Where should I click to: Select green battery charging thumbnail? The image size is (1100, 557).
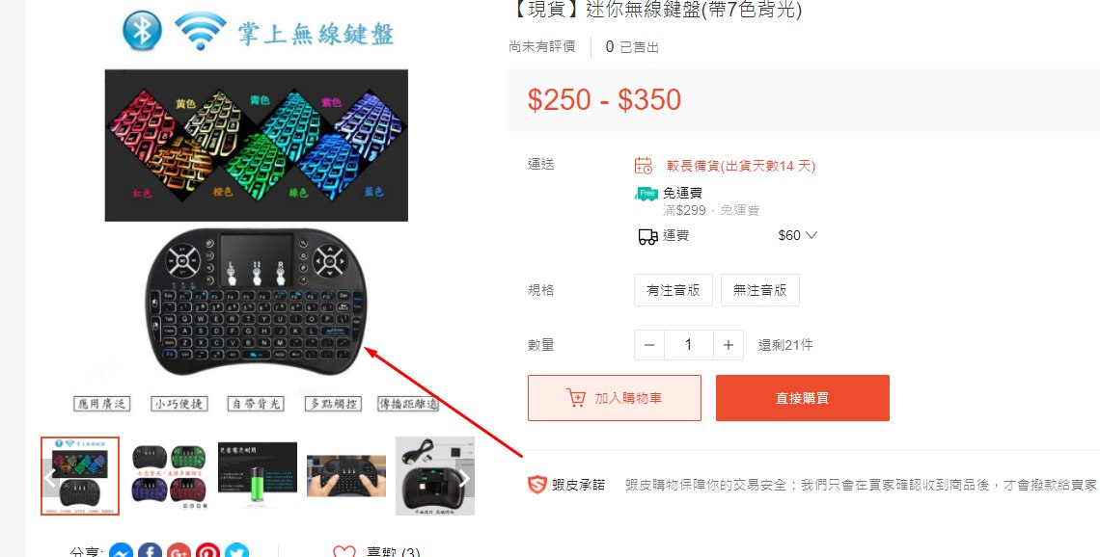(x=258, y=476)
